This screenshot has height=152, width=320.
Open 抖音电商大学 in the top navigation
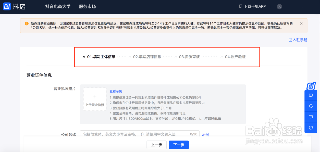[x=58, y=7]
